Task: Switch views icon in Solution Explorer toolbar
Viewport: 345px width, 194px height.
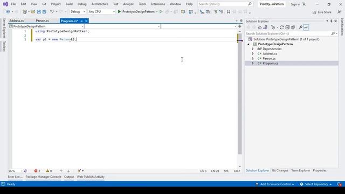Action: (x=265, y=27)
